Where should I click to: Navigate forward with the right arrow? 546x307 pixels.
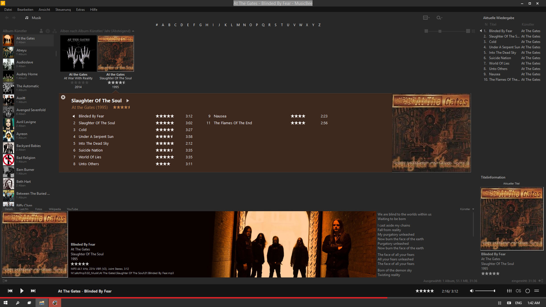click(14, 18)
